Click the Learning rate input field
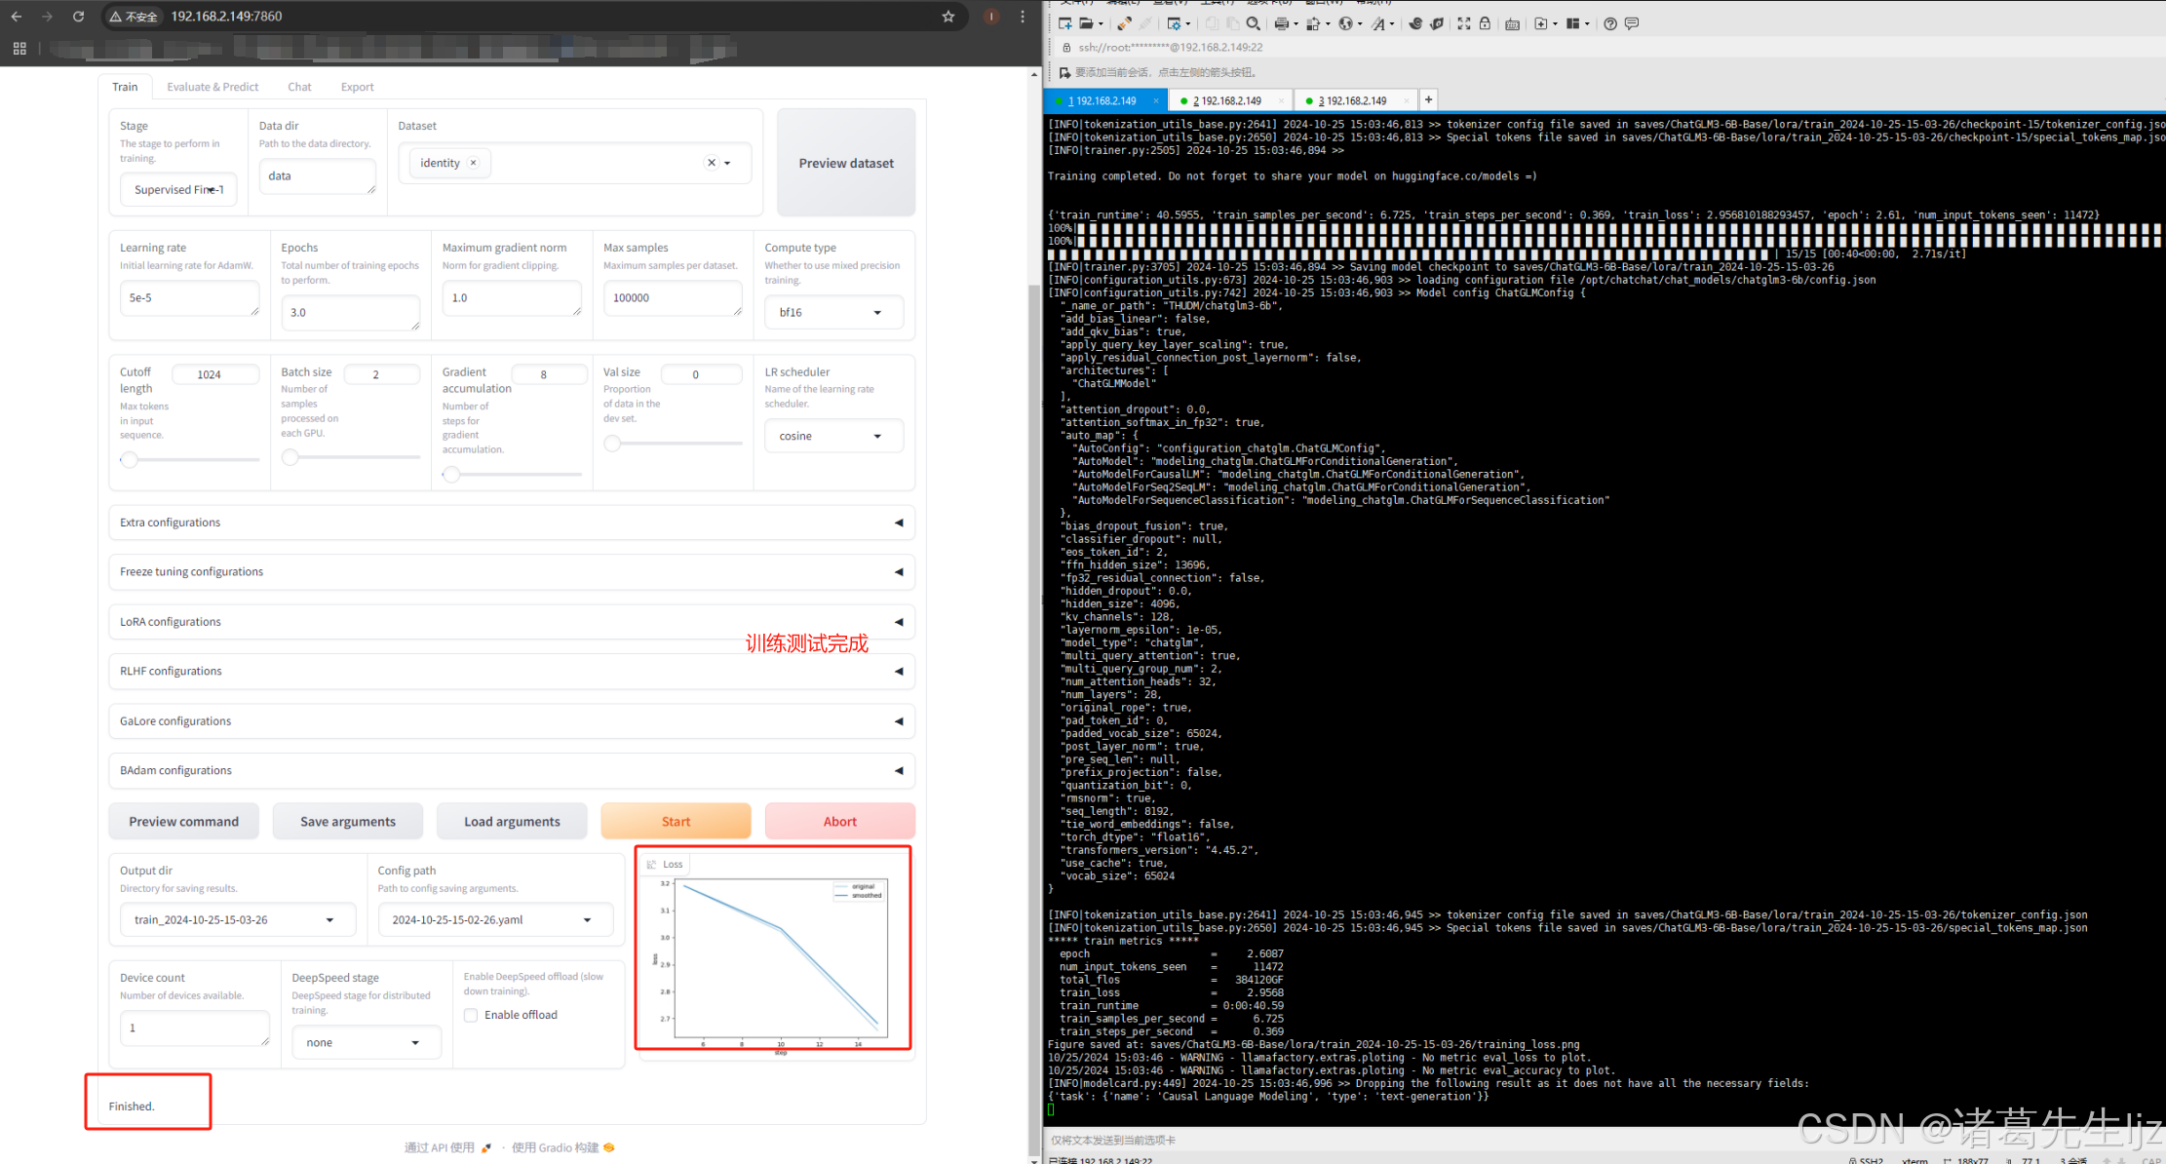The height and width of the screenshot is (1164, 2166). pos(188,298)
